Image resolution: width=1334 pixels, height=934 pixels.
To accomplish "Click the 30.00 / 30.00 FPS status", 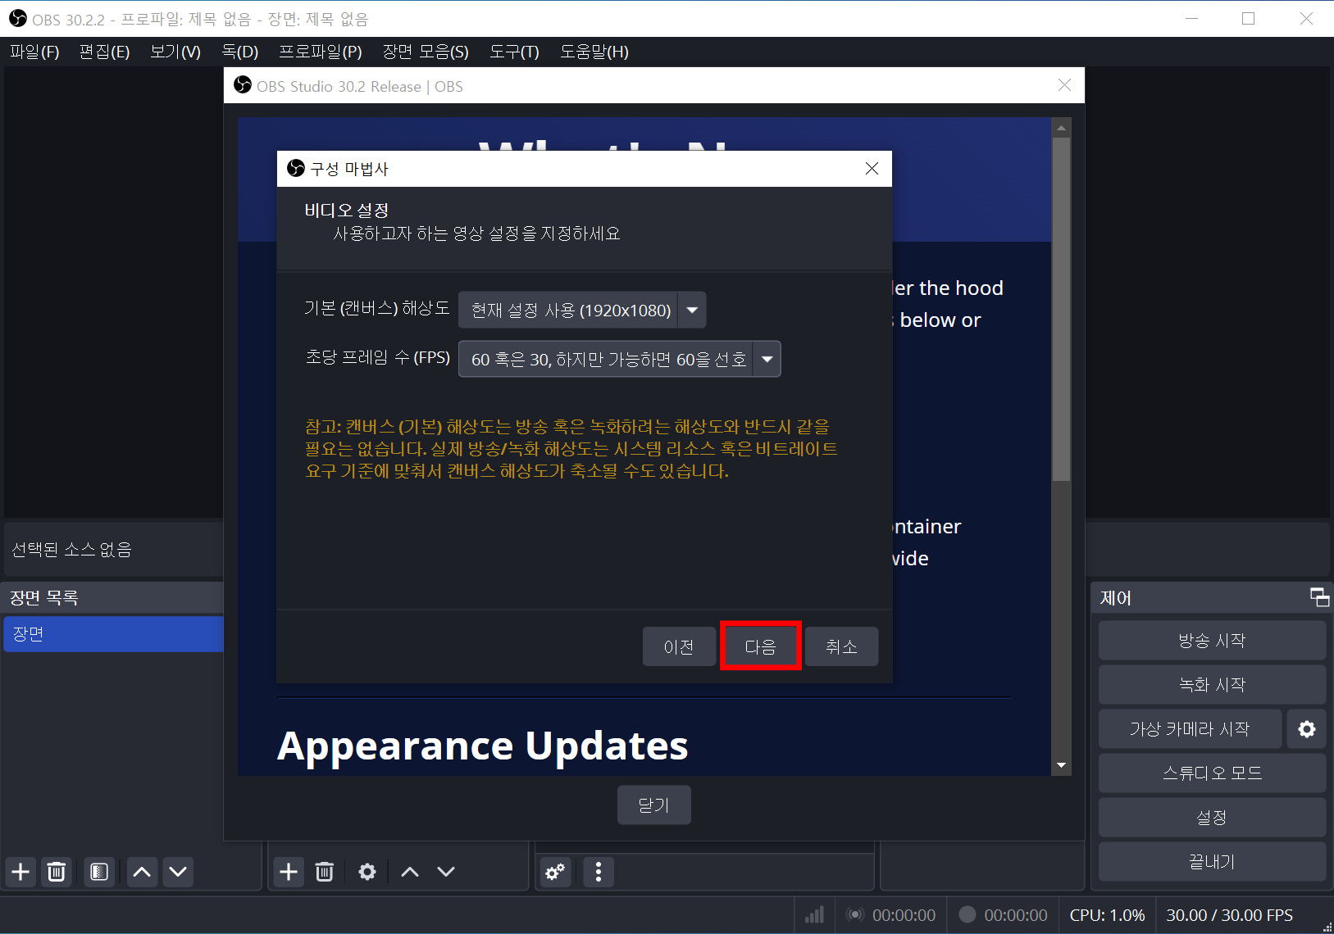I will coord(1229,915).
